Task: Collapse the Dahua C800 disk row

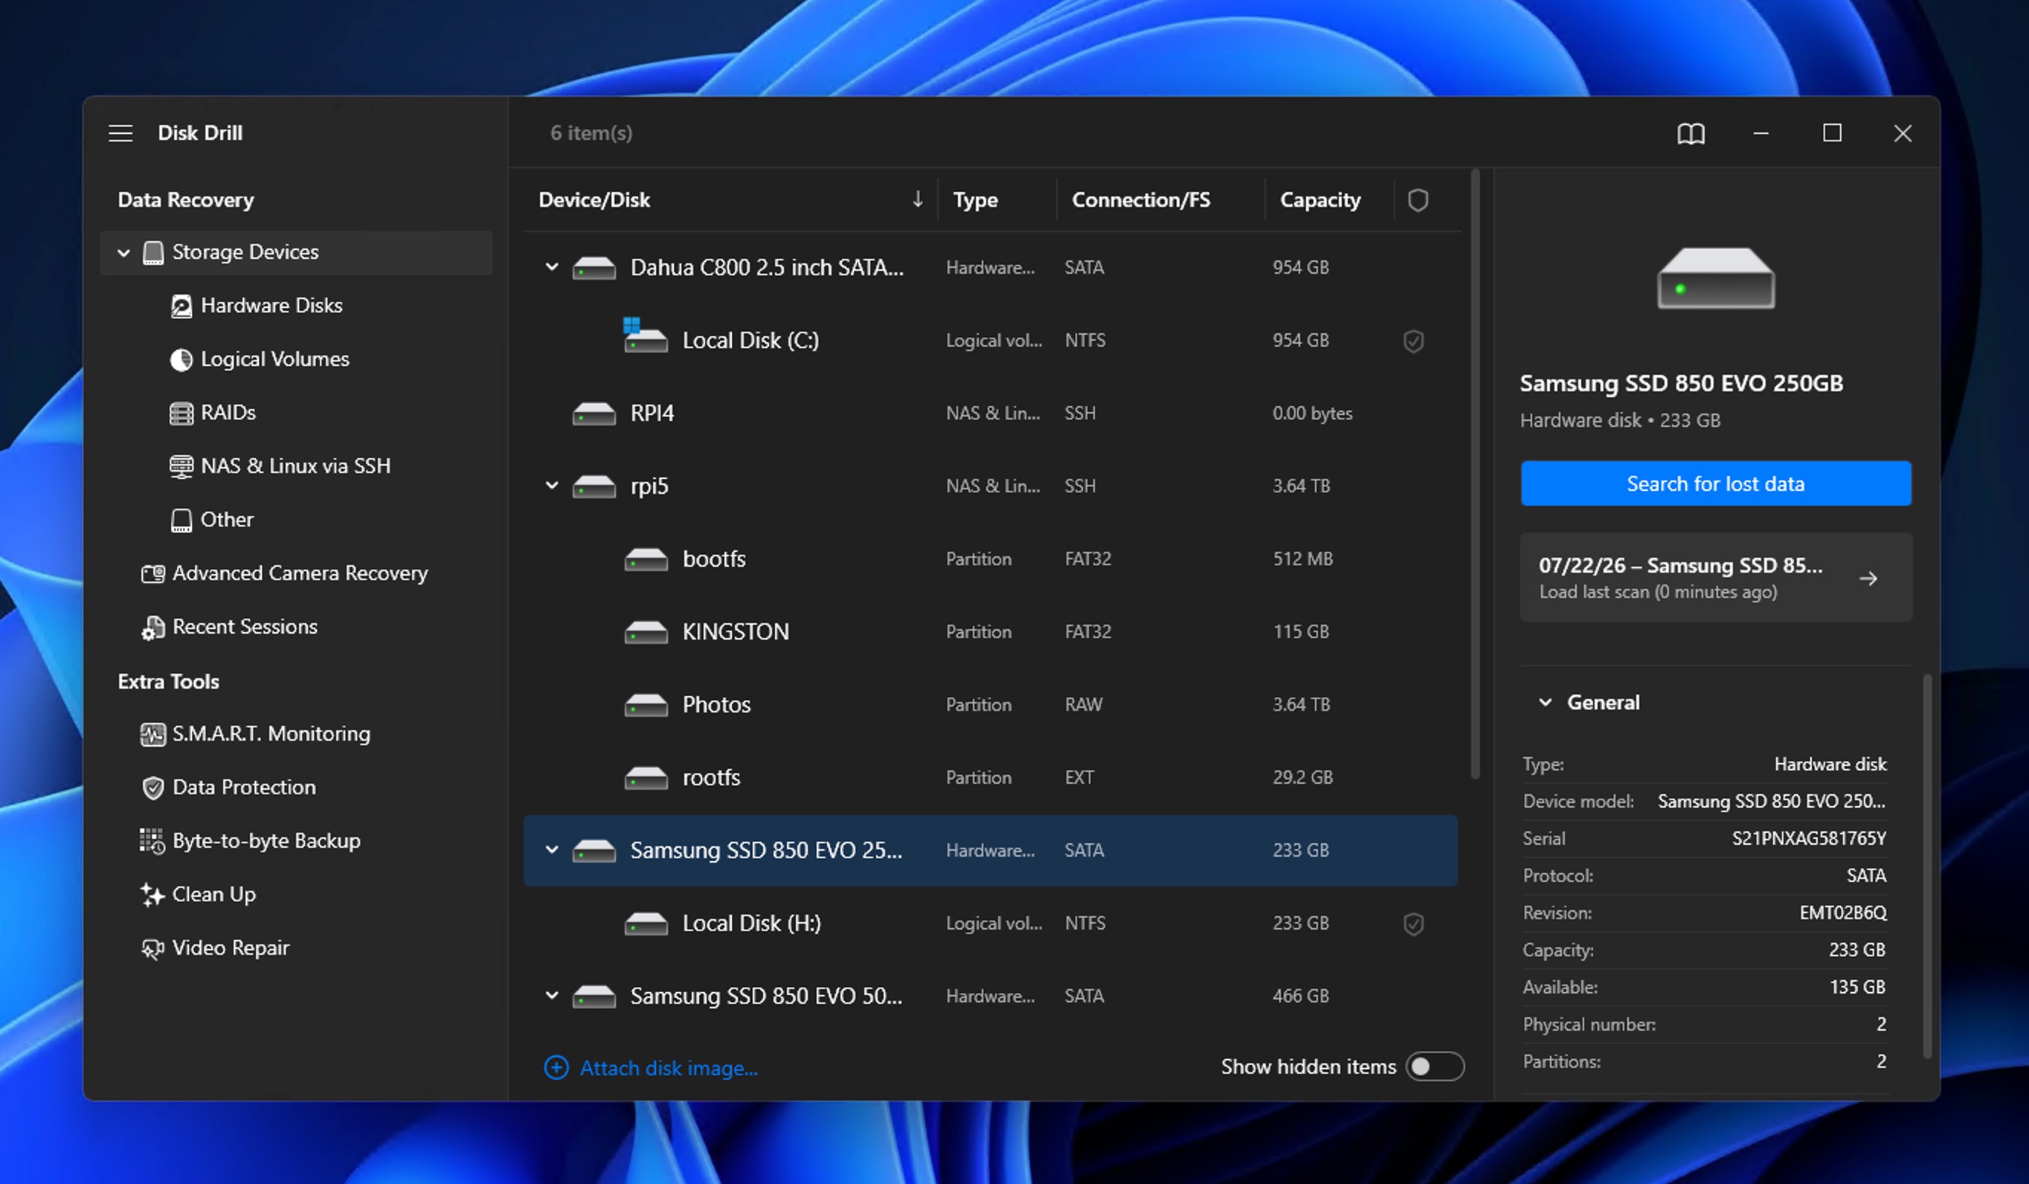Action: [552, 267]
